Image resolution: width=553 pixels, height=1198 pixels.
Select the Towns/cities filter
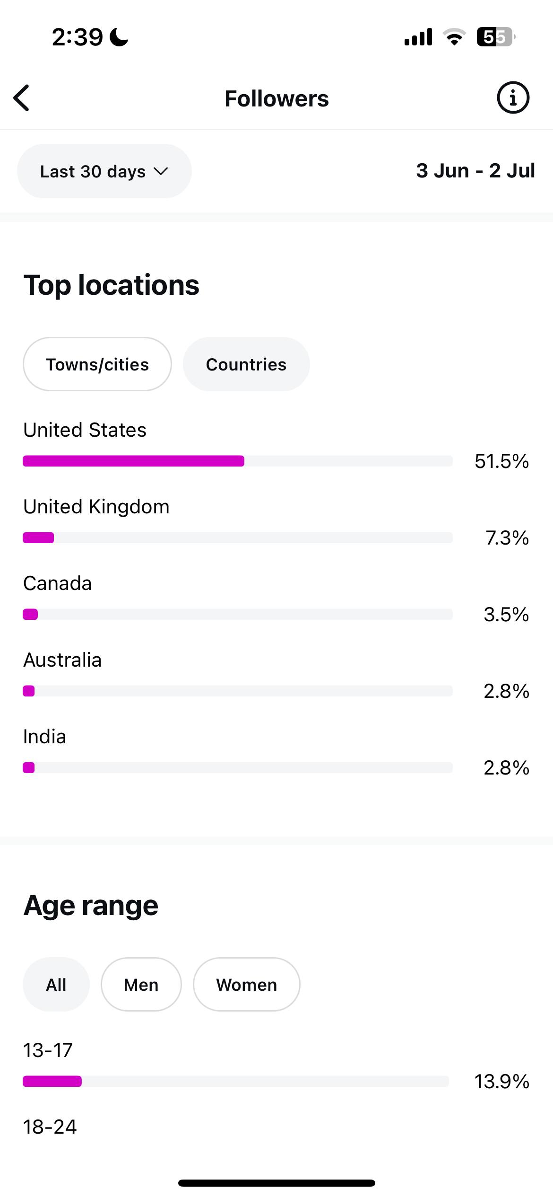[x=97, y=364]
